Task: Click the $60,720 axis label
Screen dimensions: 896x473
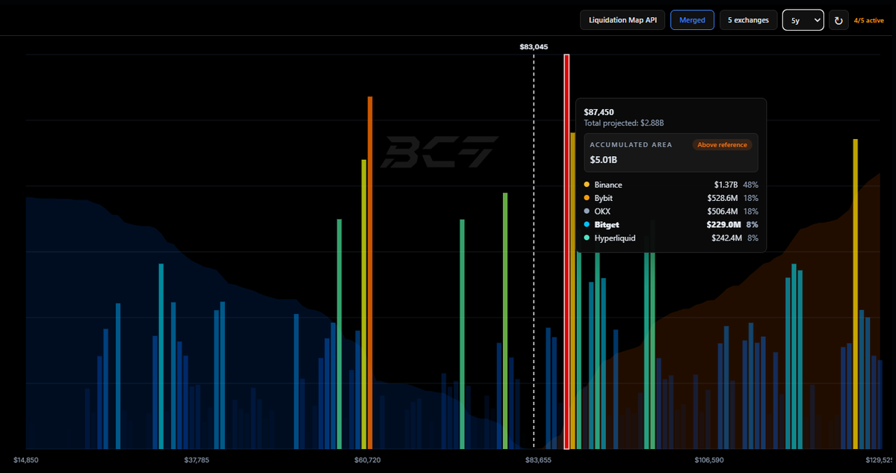Action: (368, 460)
